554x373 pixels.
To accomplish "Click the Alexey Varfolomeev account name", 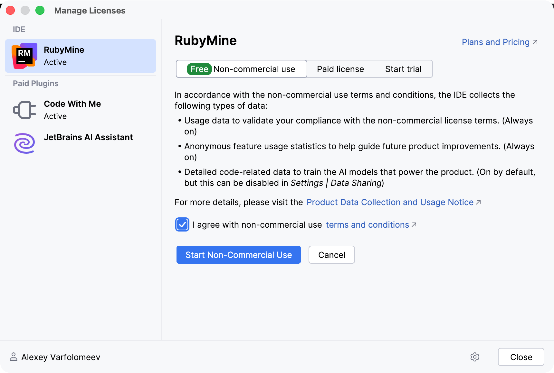I will 61,357.
